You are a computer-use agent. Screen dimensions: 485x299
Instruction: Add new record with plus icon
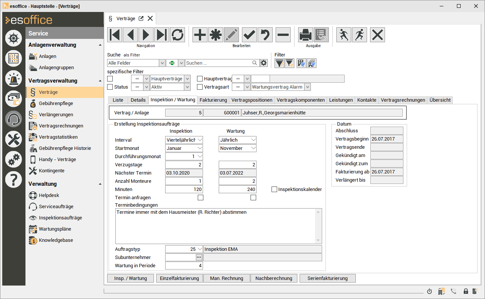pos(200,35)
